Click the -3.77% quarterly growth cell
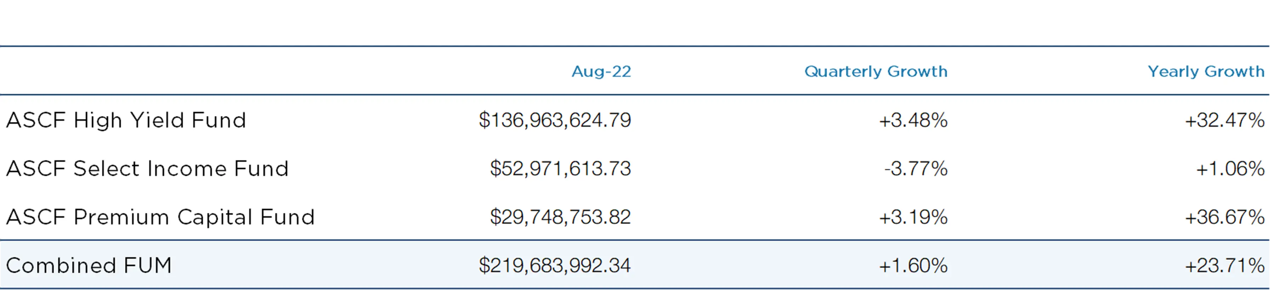Image resolution: width=1270 pixels, height=290 pixels. pyautogui.click(x=916, y=168)
